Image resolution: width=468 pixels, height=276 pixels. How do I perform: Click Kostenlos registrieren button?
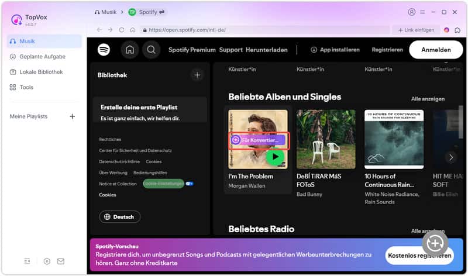pyautogui.click(x=419, y=256)
